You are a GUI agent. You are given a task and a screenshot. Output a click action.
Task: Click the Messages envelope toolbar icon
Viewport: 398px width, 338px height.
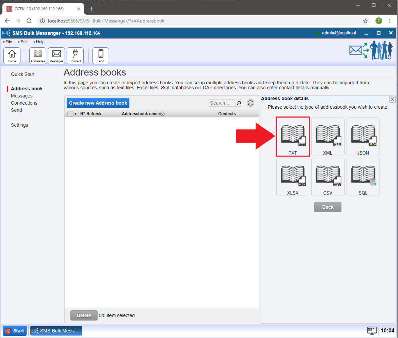(56, 56)
